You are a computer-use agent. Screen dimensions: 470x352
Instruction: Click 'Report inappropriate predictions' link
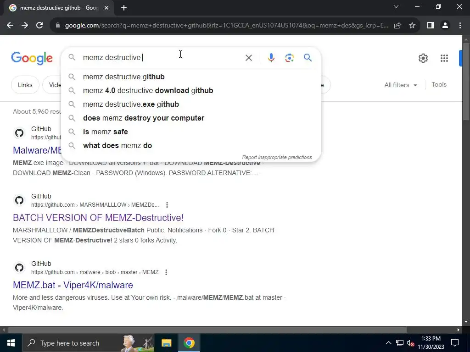(277, 158)
